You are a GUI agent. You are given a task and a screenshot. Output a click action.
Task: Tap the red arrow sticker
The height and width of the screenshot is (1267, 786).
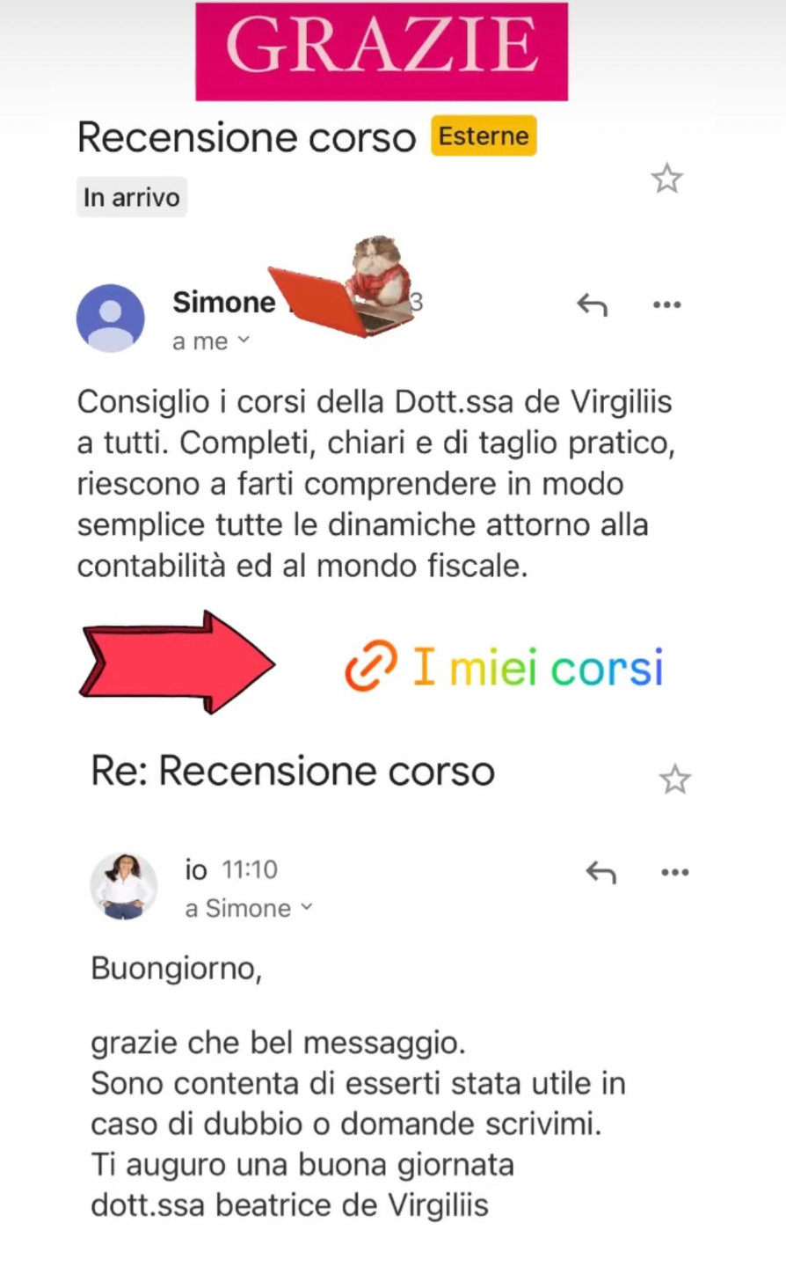coord(178,662)
